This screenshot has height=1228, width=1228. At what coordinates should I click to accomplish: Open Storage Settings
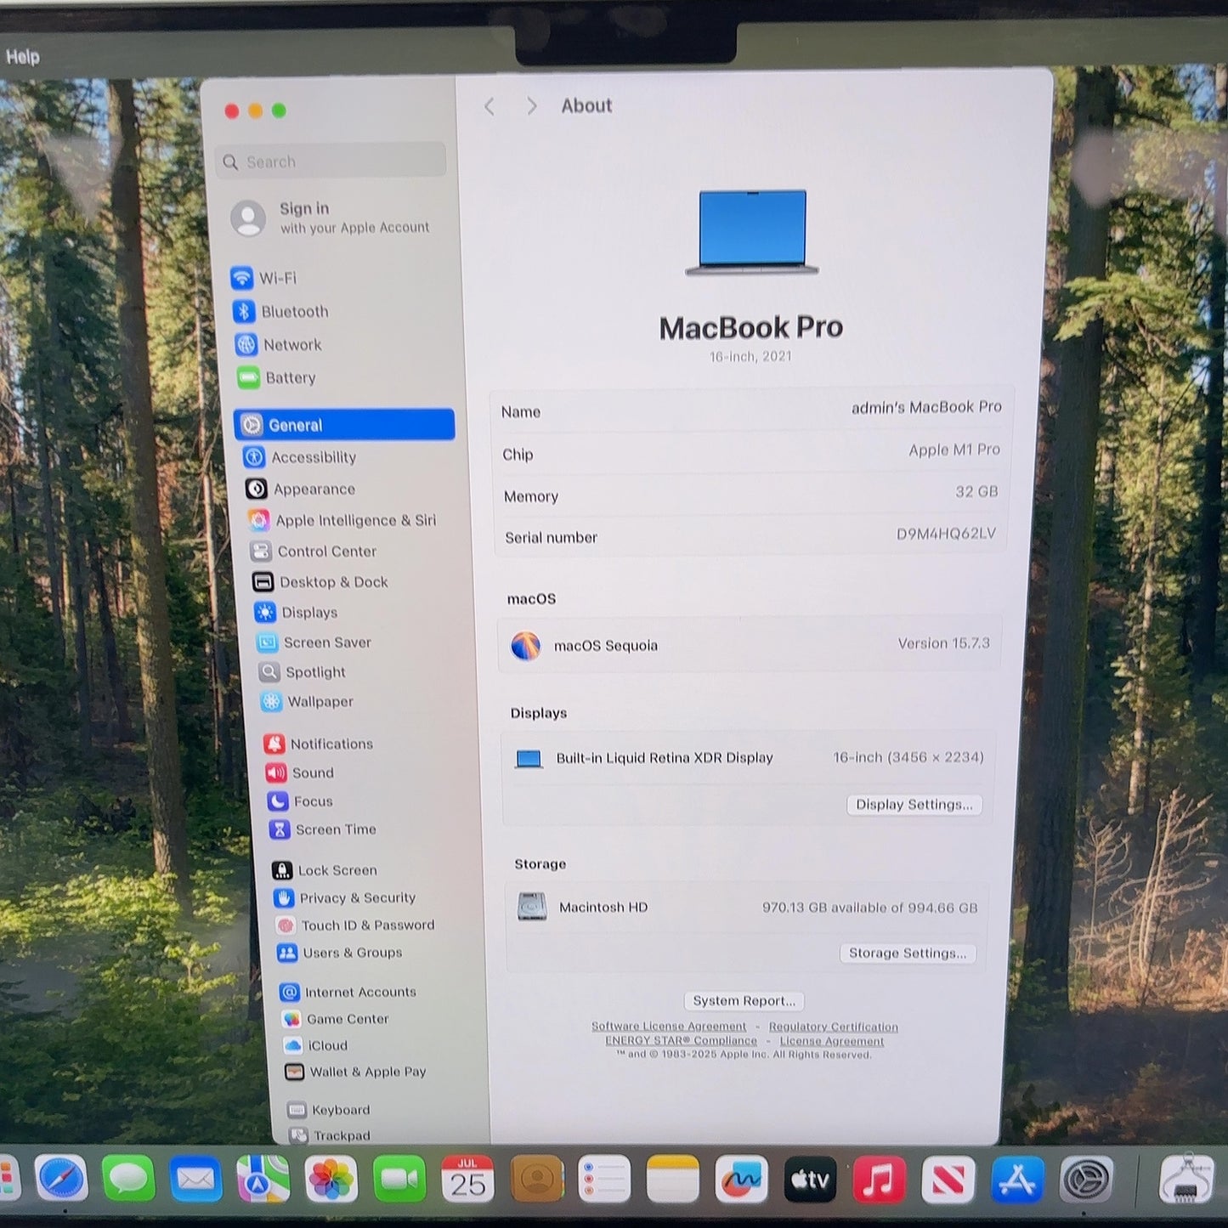(908, 954)
